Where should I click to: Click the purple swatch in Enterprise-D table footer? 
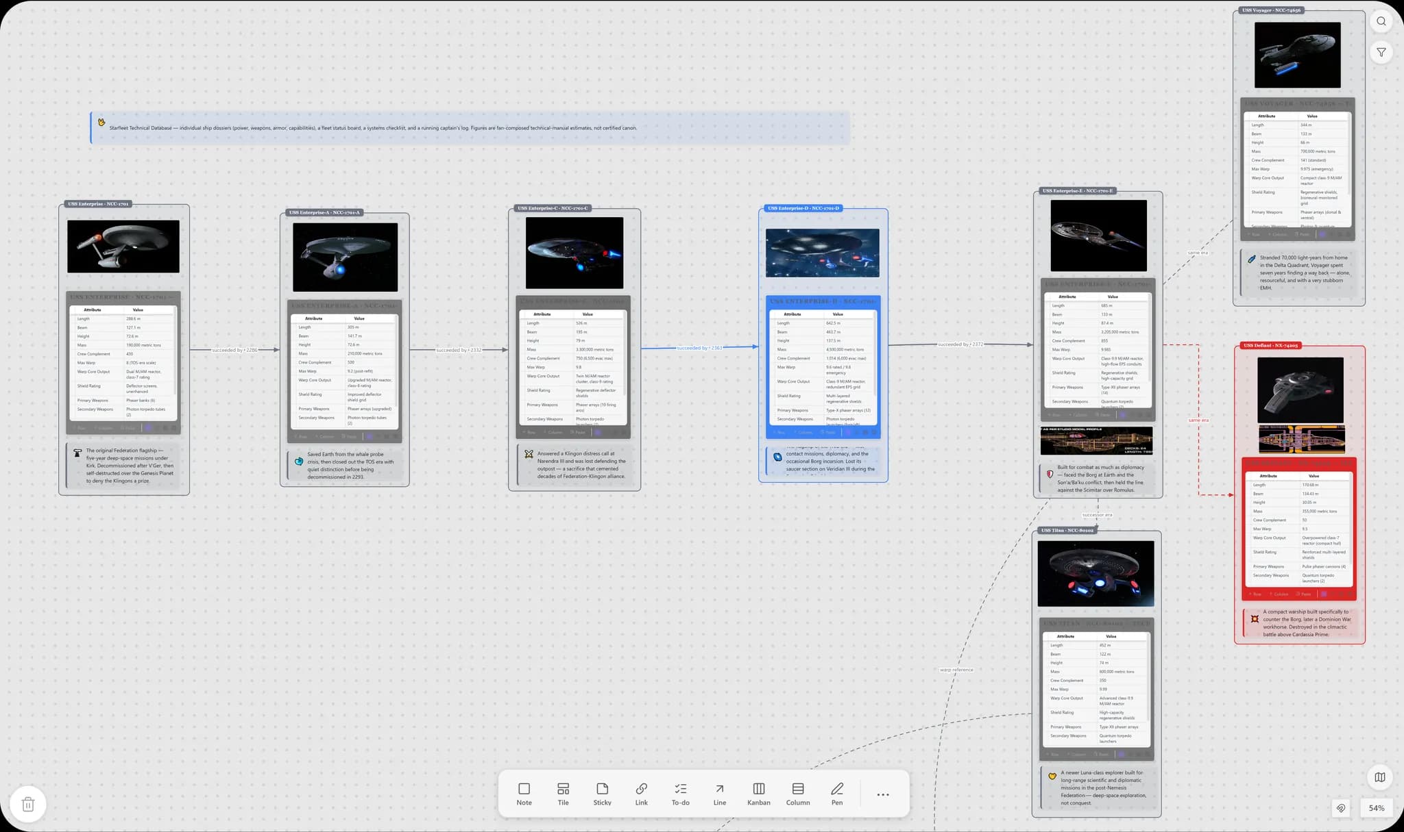(847, 433)
